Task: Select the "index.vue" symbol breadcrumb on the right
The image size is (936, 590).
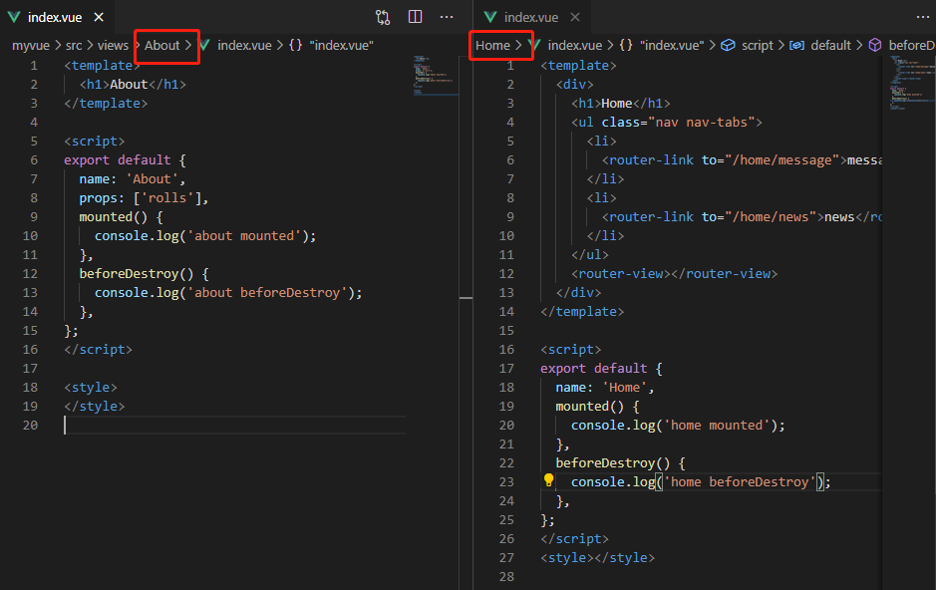Action: [672, 45]
